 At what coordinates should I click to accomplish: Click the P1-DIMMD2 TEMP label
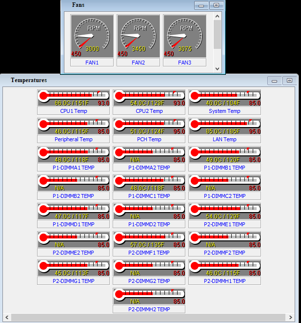click(149, 224)
